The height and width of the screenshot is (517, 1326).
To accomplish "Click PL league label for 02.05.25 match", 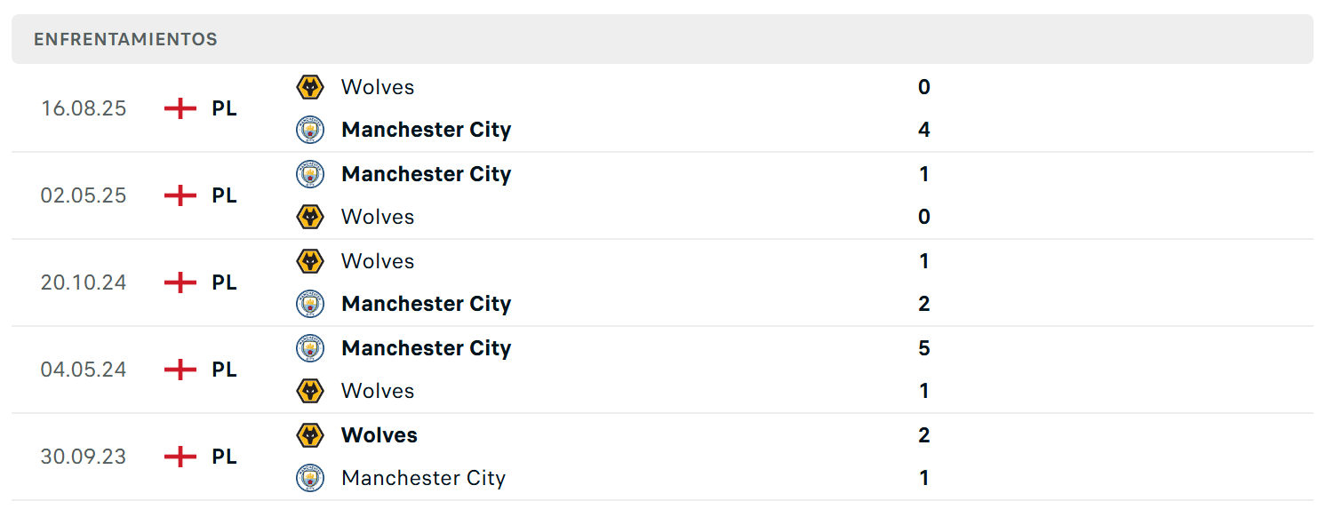I will point(225,195).
